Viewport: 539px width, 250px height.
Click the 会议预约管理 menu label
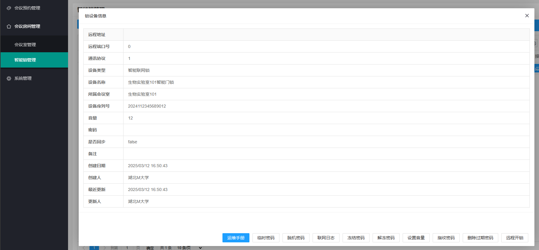pos(27,8)
